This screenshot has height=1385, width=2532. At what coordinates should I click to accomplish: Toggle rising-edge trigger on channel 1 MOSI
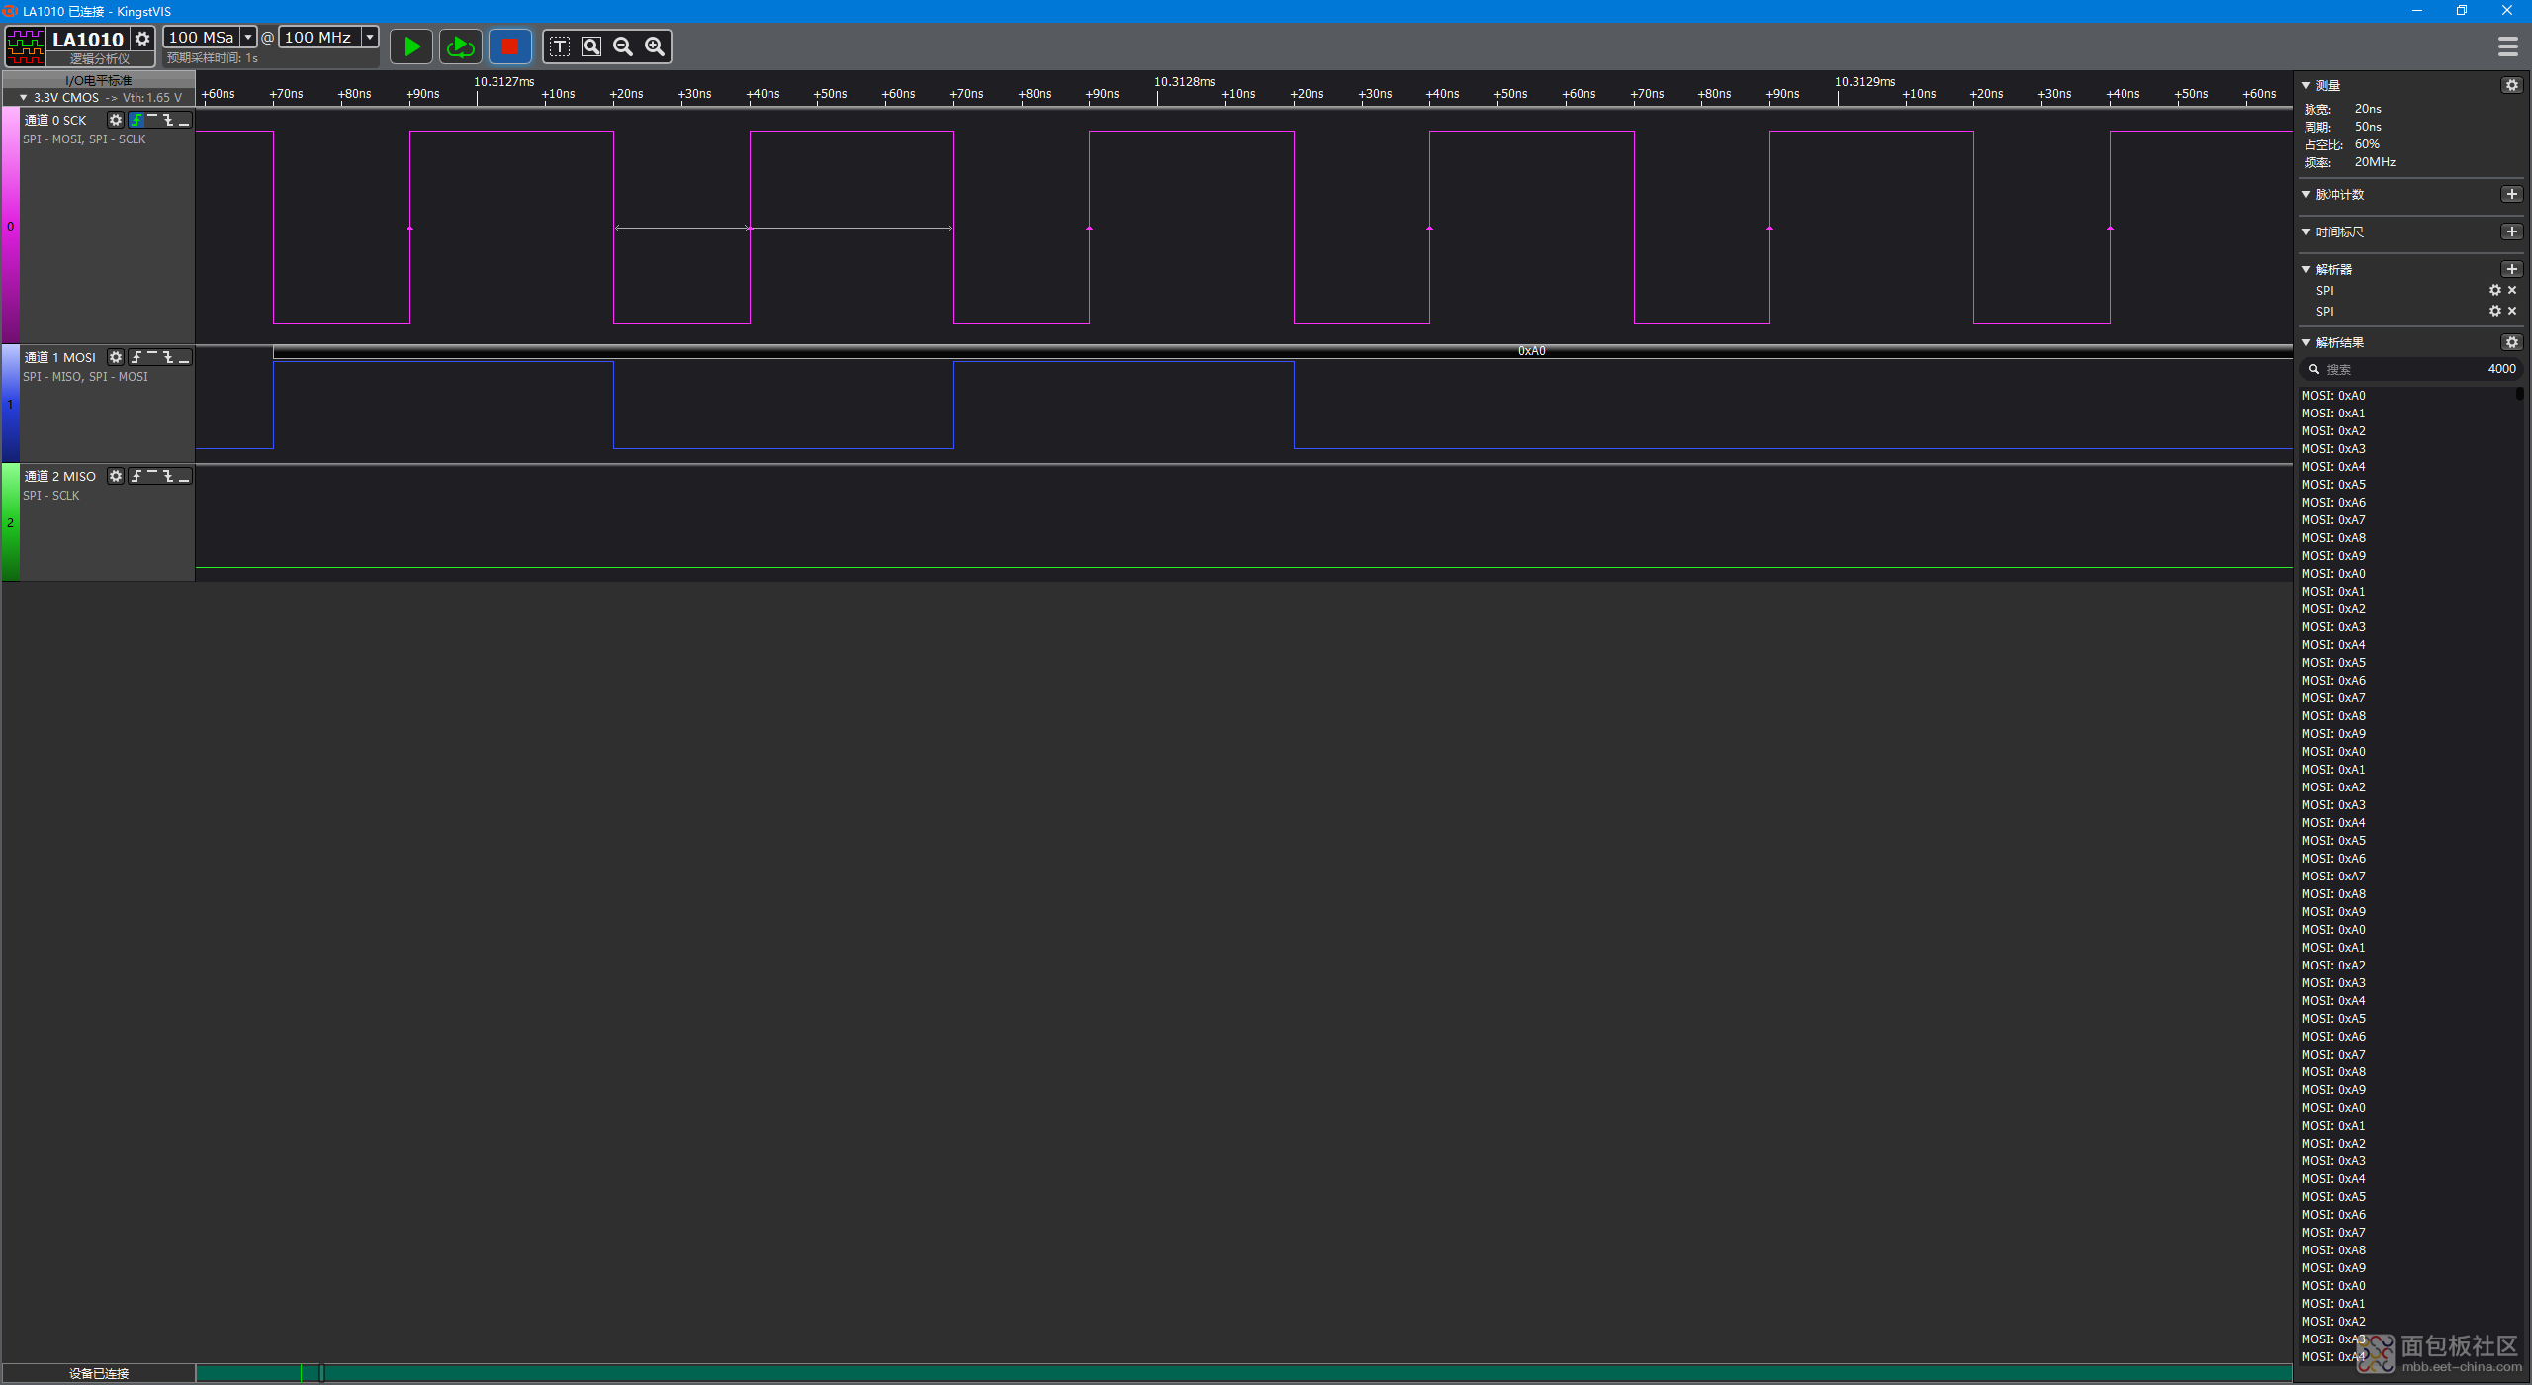coord(136,357)
